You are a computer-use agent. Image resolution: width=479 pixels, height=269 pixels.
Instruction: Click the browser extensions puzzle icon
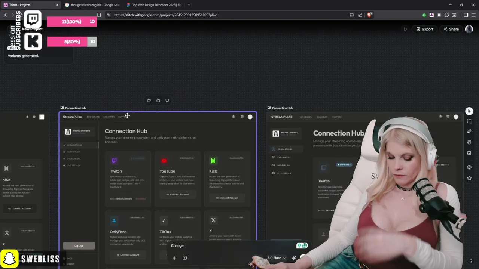446,15
